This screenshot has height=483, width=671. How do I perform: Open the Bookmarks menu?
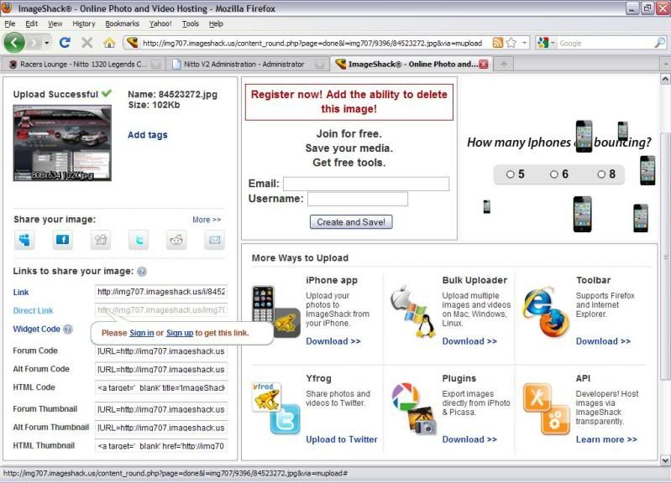click(122, 23)
